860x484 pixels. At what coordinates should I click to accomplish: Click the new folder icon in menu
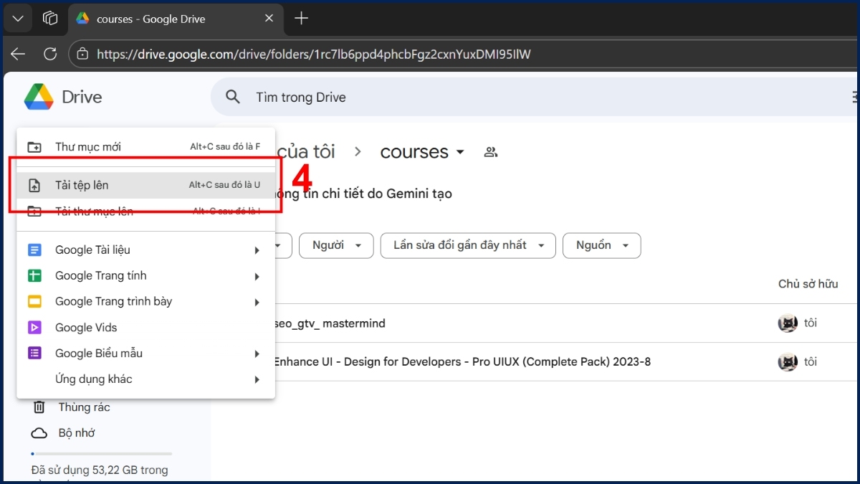[34, 147]
